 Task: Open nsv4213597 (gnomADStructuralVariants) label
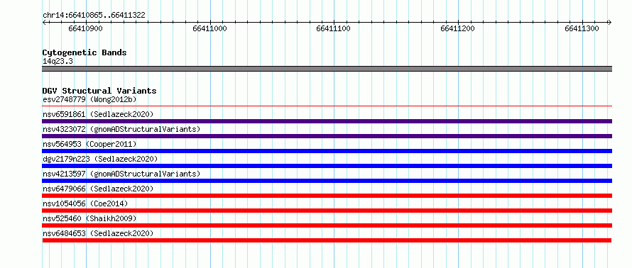[x=121, y=174]
